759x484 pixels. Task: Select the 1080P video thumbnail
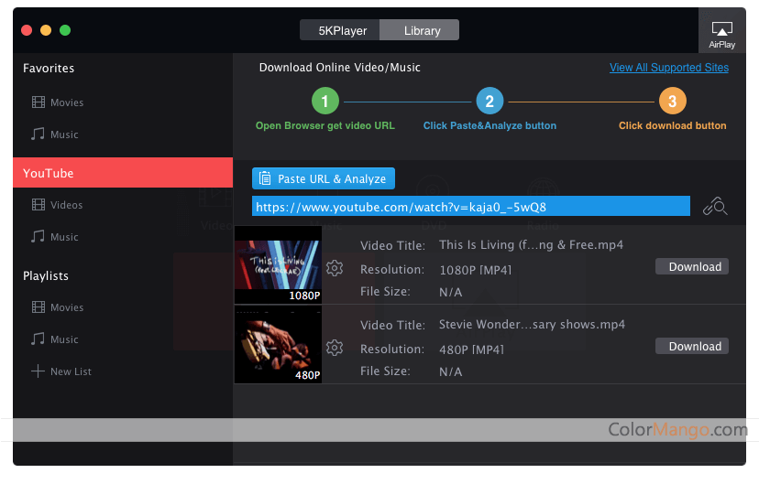(278, 264)
